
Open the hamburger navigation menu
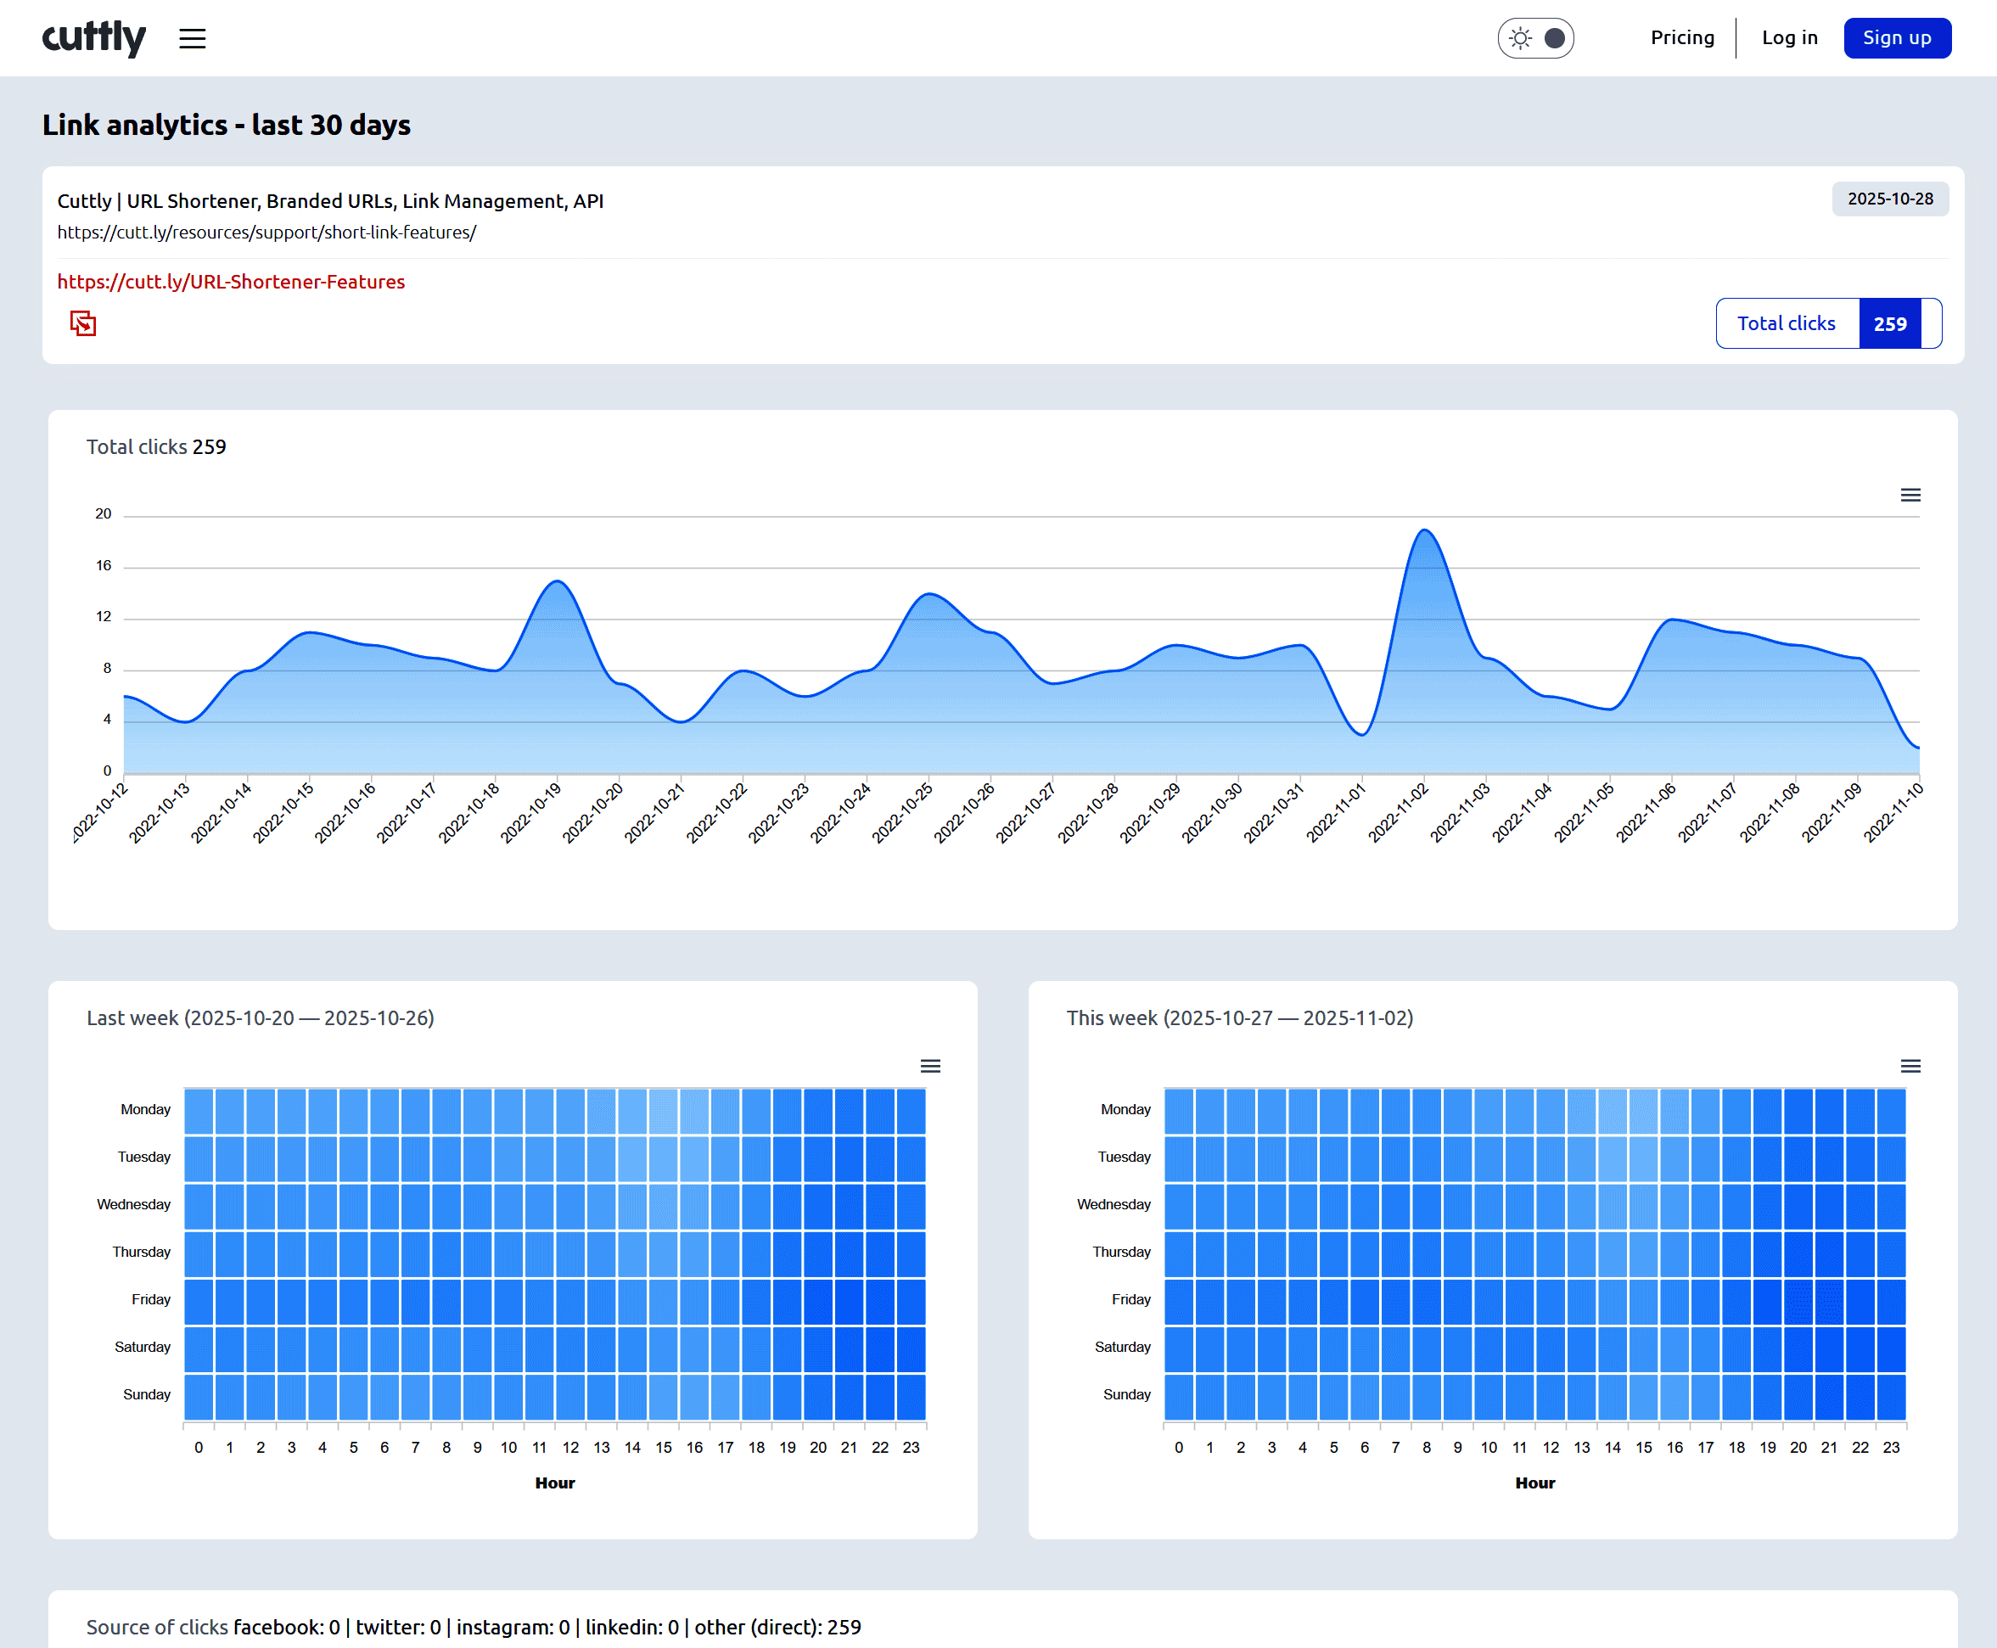click(193, 38)
